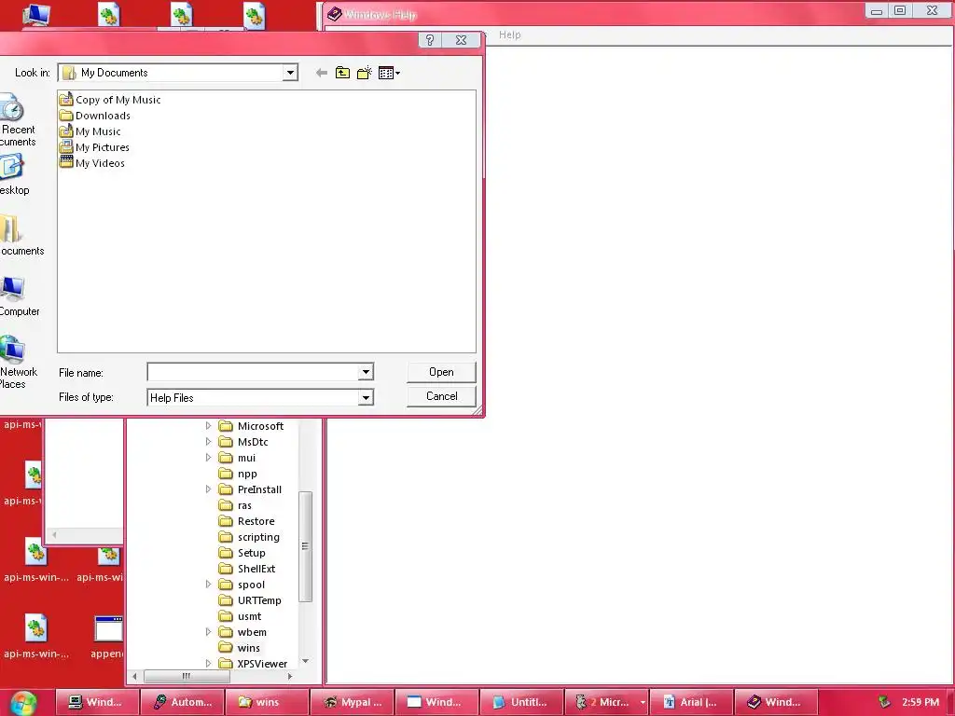Select the Downloads folder in file list
Screen dimensions: 955x716
[x=95, y=115]
